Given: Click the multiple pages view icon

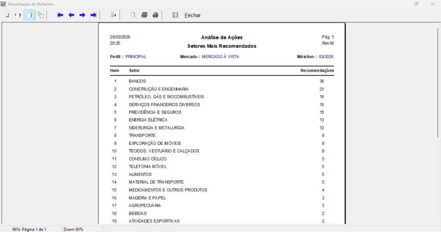Looking at the screenshot, I should 41,15.
